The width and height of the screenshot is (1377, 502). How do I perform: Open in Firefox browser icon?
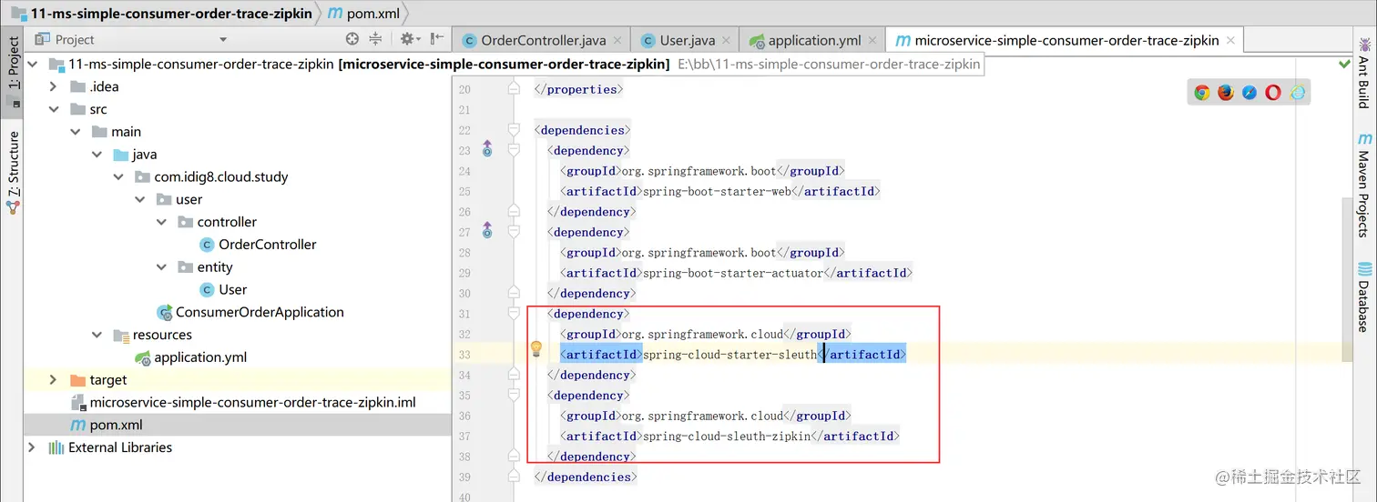tap(1226, 92)
